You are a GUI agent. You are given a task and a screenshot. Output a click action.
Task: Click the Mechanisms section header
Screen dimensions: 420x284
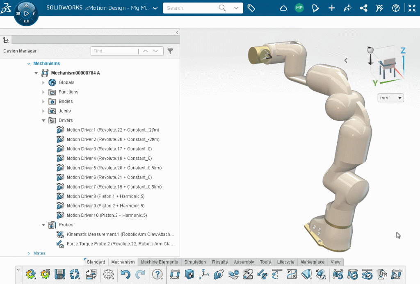[x=46, y=64]
